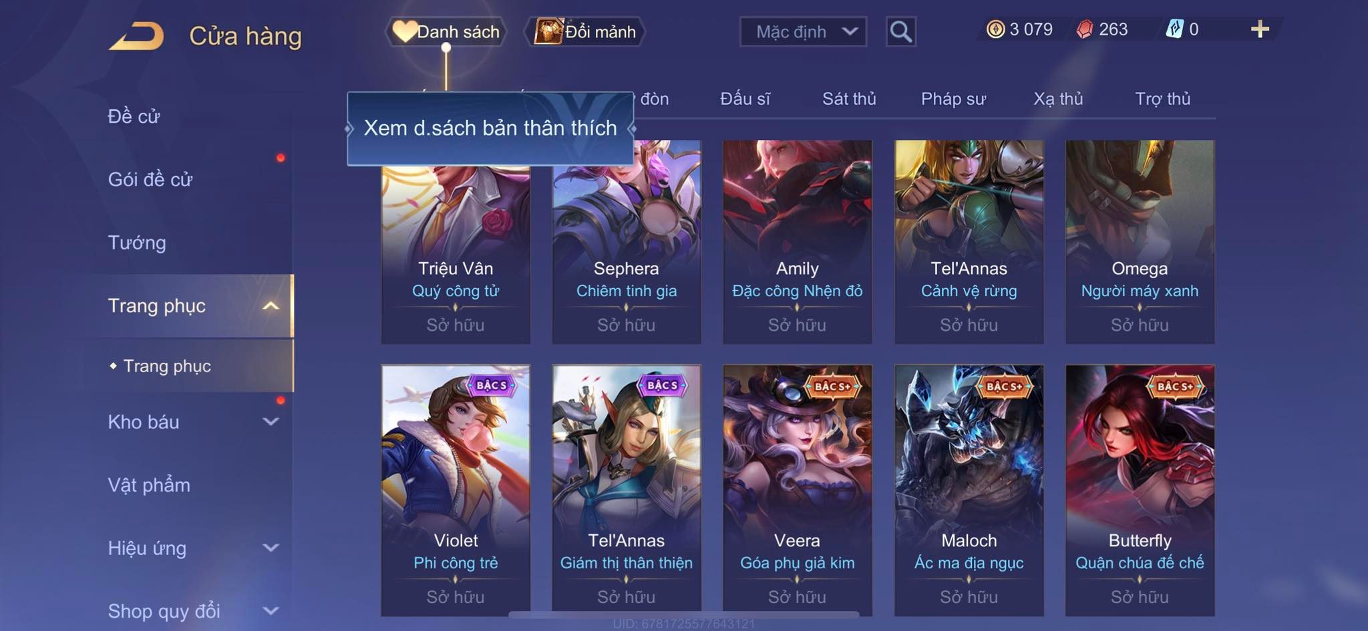Tap the blue voucher currency icon
The image size is (1368, 631).
point(1174,29)
